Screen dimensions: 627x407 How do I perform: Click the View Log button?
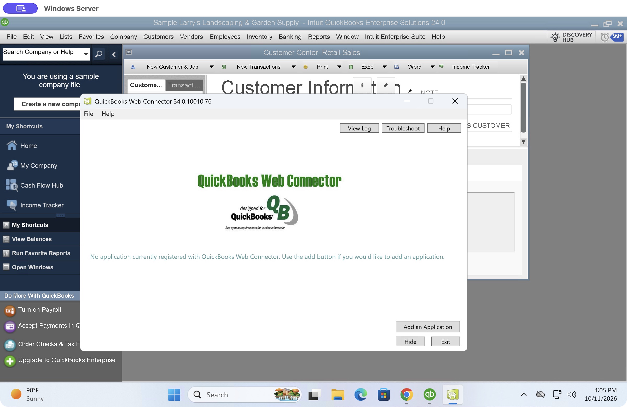[x=359, y=128]
